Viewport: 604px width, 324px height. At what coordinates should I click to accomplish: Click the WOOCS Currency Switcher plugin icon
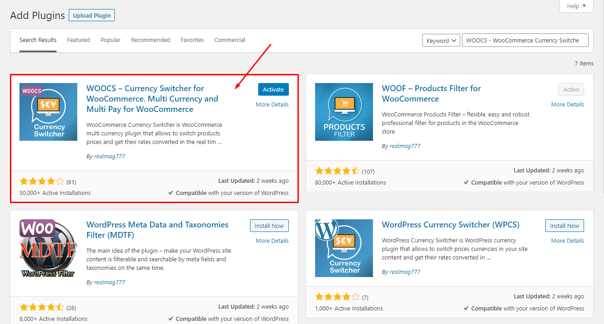click(48, 112)
